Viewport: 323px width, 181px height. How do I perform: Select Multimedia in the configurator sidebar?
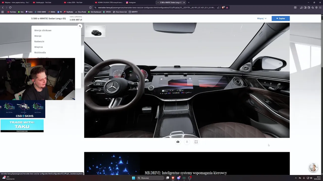pos(40,53)
